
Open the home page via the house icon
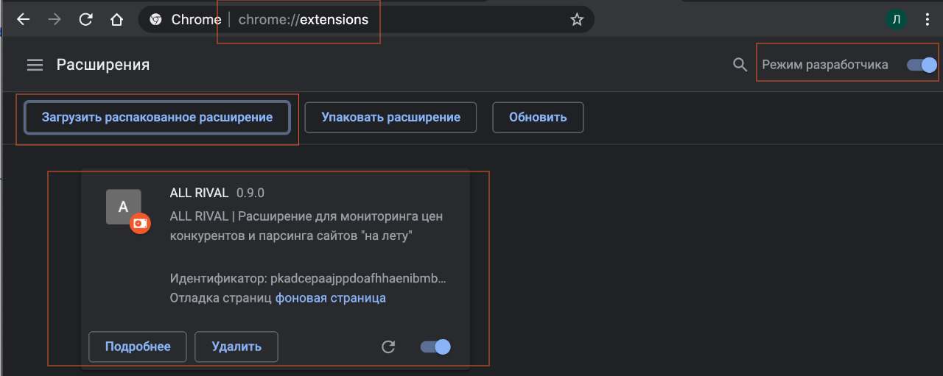pyautogui.click(x=116, y=20)
